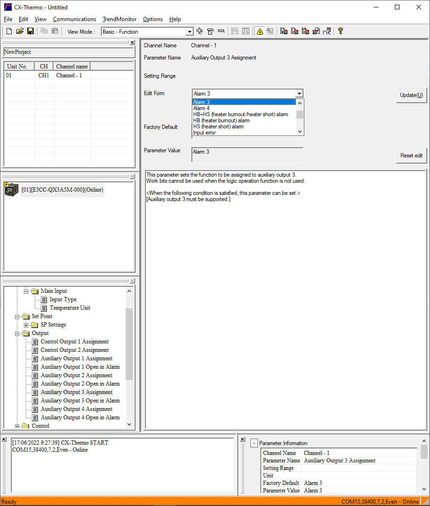
Task: Choose HB (heater burnout) alarm option
Action: (244, 120)
